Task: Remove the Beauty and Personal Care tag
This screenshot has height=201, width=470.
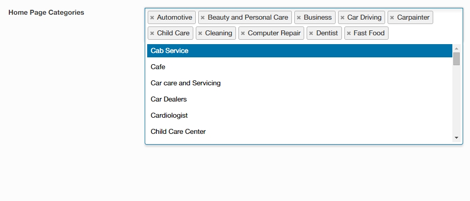Action: click(203, 18)
